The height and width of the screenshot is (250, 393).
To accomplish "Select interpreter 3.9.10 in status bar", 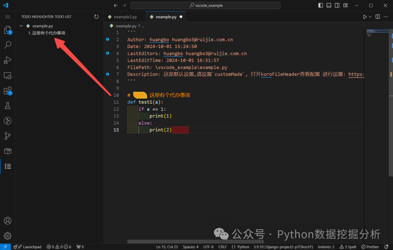I will point(283,247).
